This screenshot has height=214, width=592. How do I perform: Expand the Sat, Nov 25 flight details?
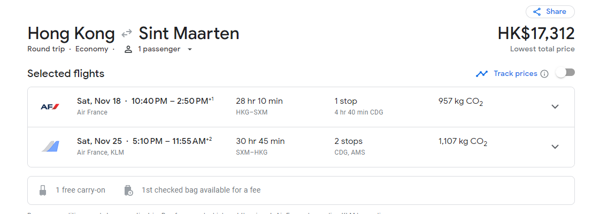point(555,147)
